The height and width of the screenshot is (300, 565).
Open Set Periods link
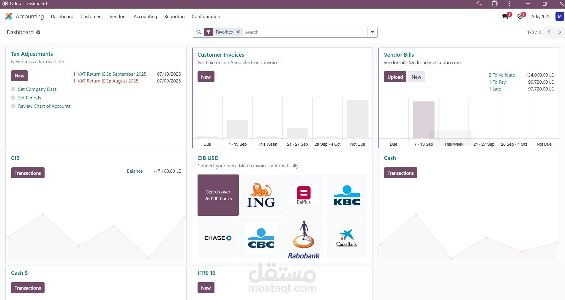tap(29, 98)
